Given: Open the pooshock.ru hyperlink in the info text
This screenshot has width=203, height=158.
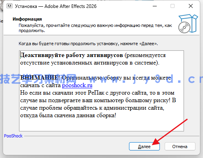Looking at the screenshot, I should coord(77,85).
